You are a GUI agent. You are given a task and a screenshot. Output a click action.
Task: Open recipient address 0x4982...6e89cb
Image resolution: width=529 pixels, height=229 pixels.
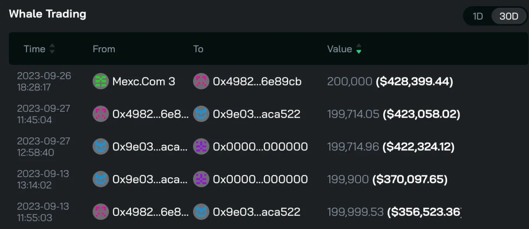pos(257,82)
